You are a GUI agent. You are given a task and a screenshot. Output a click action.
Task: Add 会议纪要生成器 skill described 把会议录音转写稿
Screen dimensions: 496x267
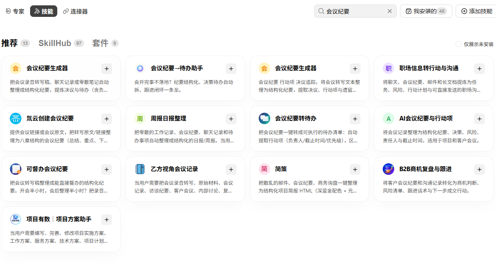107,69
